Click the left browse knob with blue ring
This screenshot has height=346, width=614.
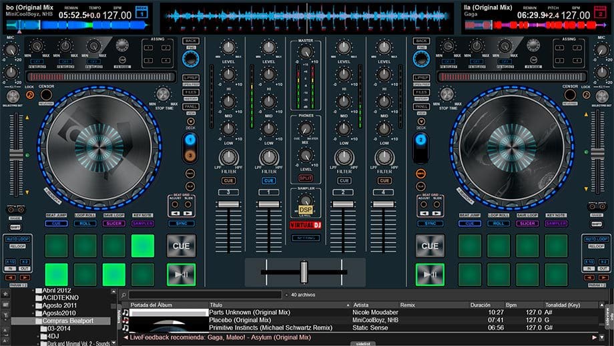tap(190, 59)
